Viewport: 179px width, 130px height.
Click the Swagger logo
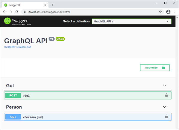18,21
